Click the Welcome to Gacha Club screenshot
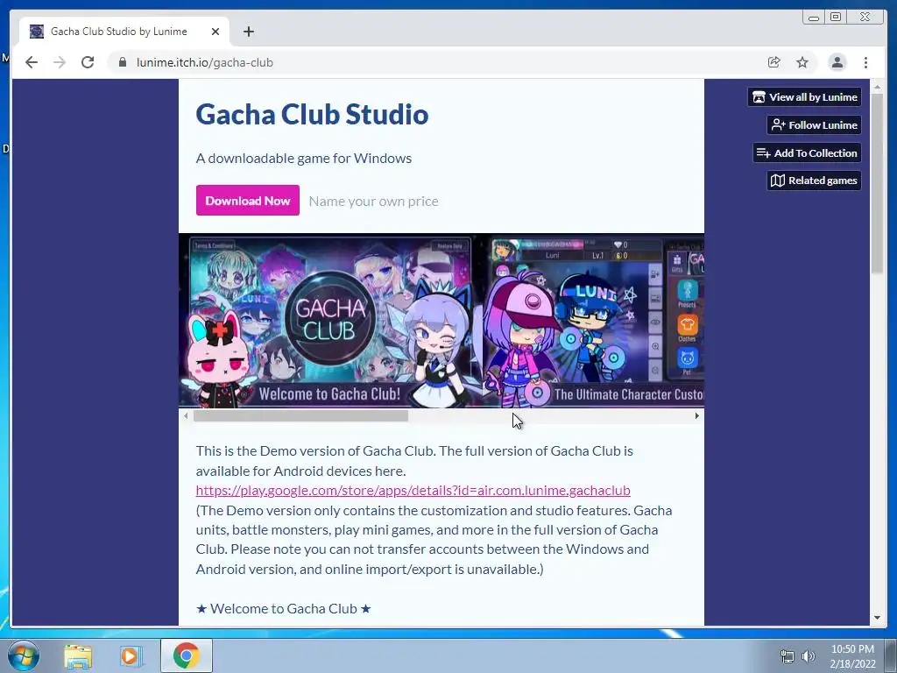 (x=330, y=321)
